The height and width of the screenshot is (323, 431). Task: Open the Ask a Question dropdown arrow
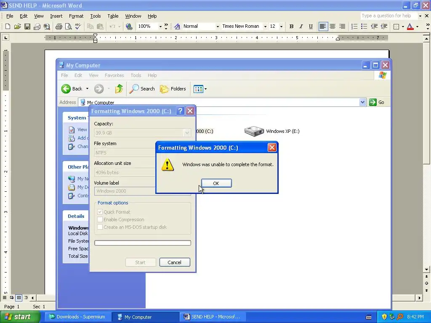click(420, 16)
